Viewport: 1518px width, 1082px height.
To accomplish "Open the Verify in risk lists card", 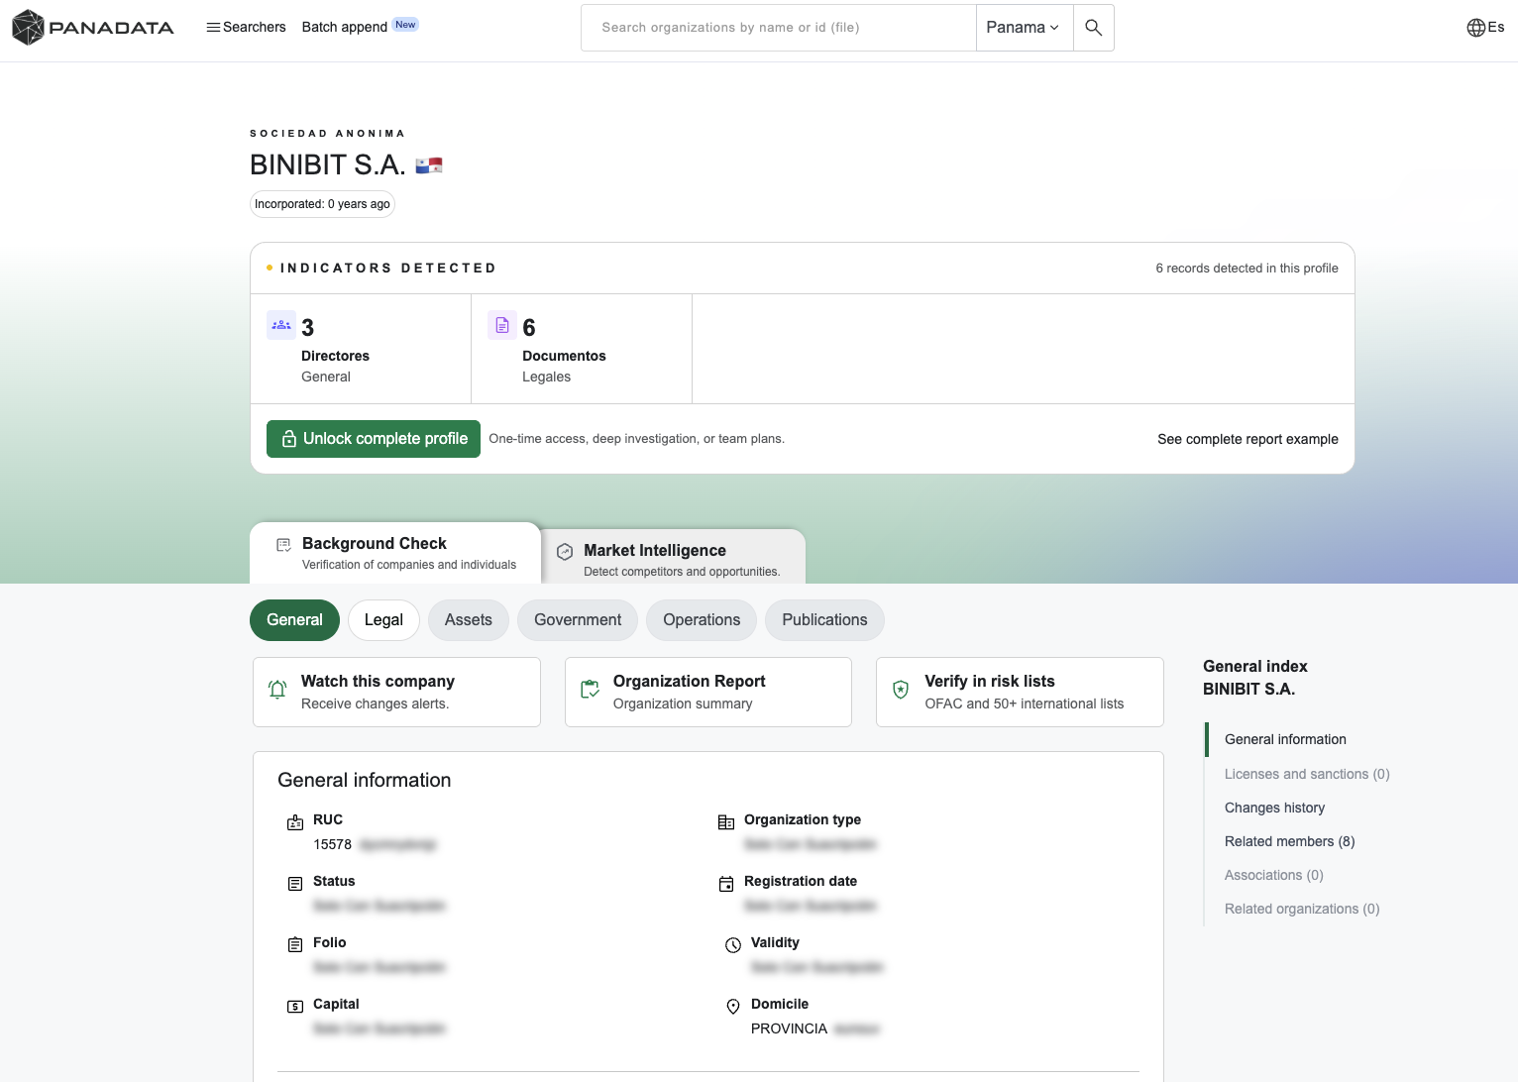I will (x=1020, y=692).
